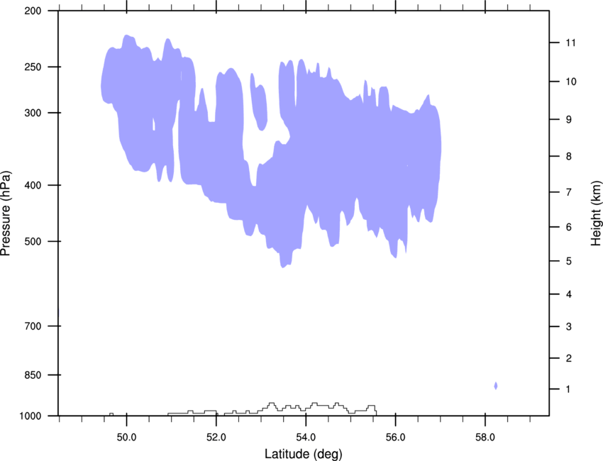This screenshot has height=461, width=603.
Task: Click the 400 pressure tick label
Action: (33, 185)
